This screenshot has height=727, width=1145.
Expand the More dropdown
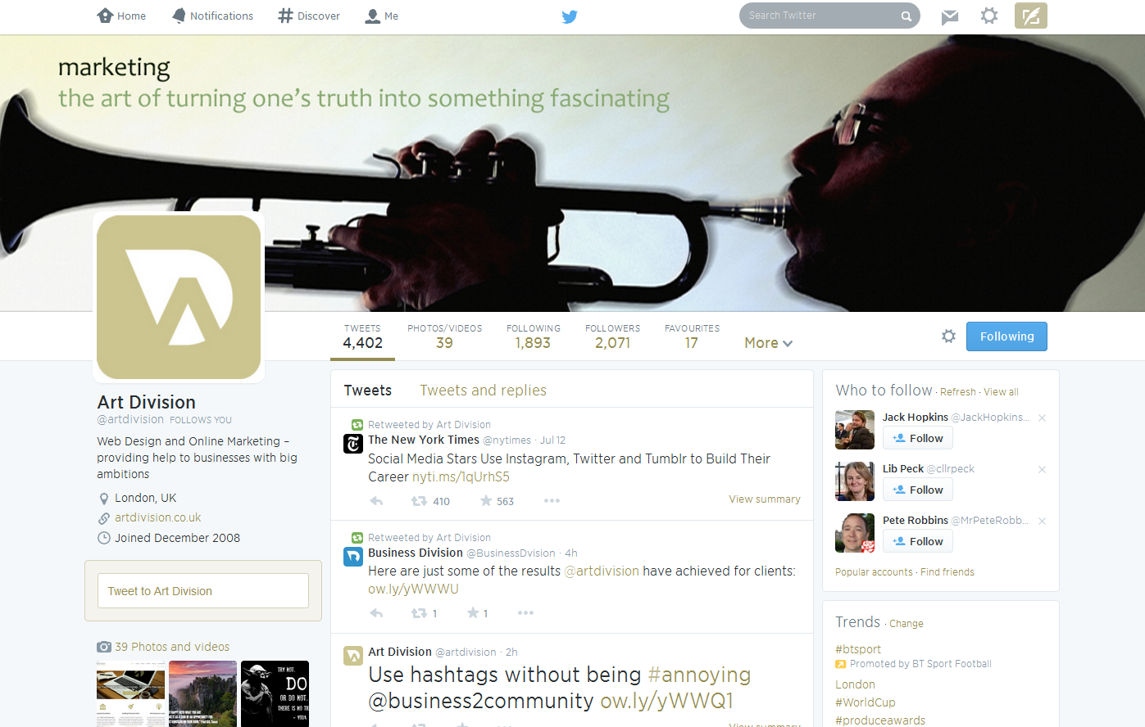(768, 343)
